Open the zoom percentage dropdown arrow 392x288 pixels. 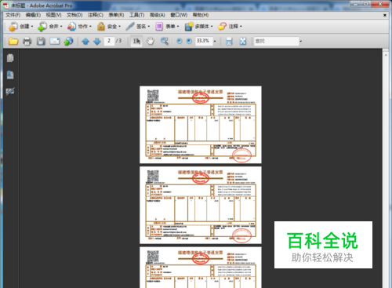[215, 41]
